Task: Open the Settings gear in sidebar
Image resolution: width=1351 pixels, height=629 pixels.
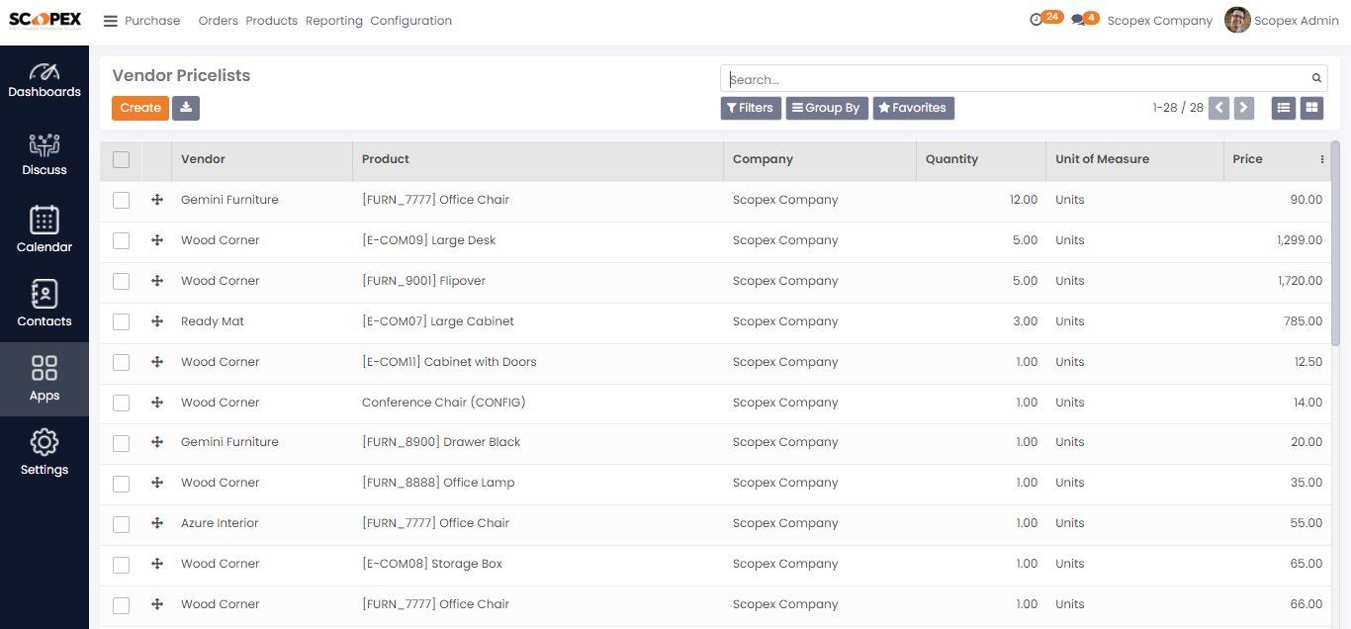Action: (45, 442)
